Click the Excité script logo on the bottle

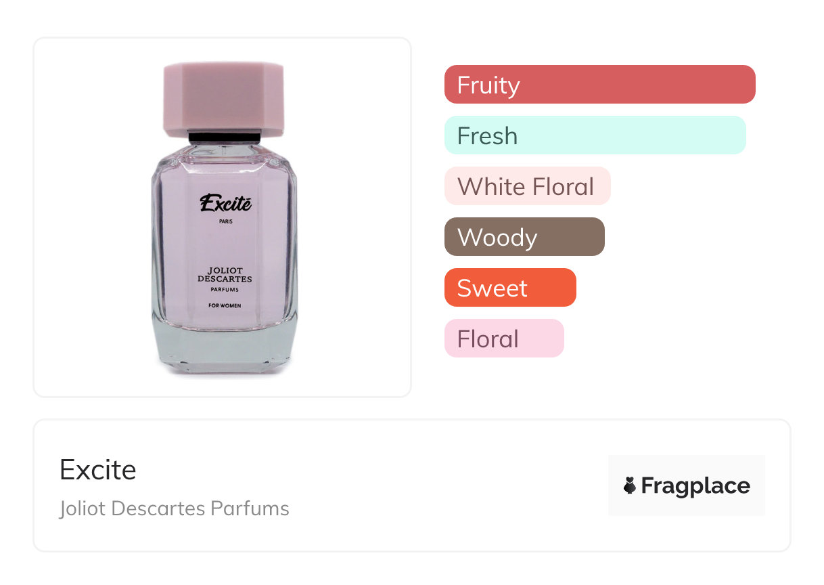225,202
